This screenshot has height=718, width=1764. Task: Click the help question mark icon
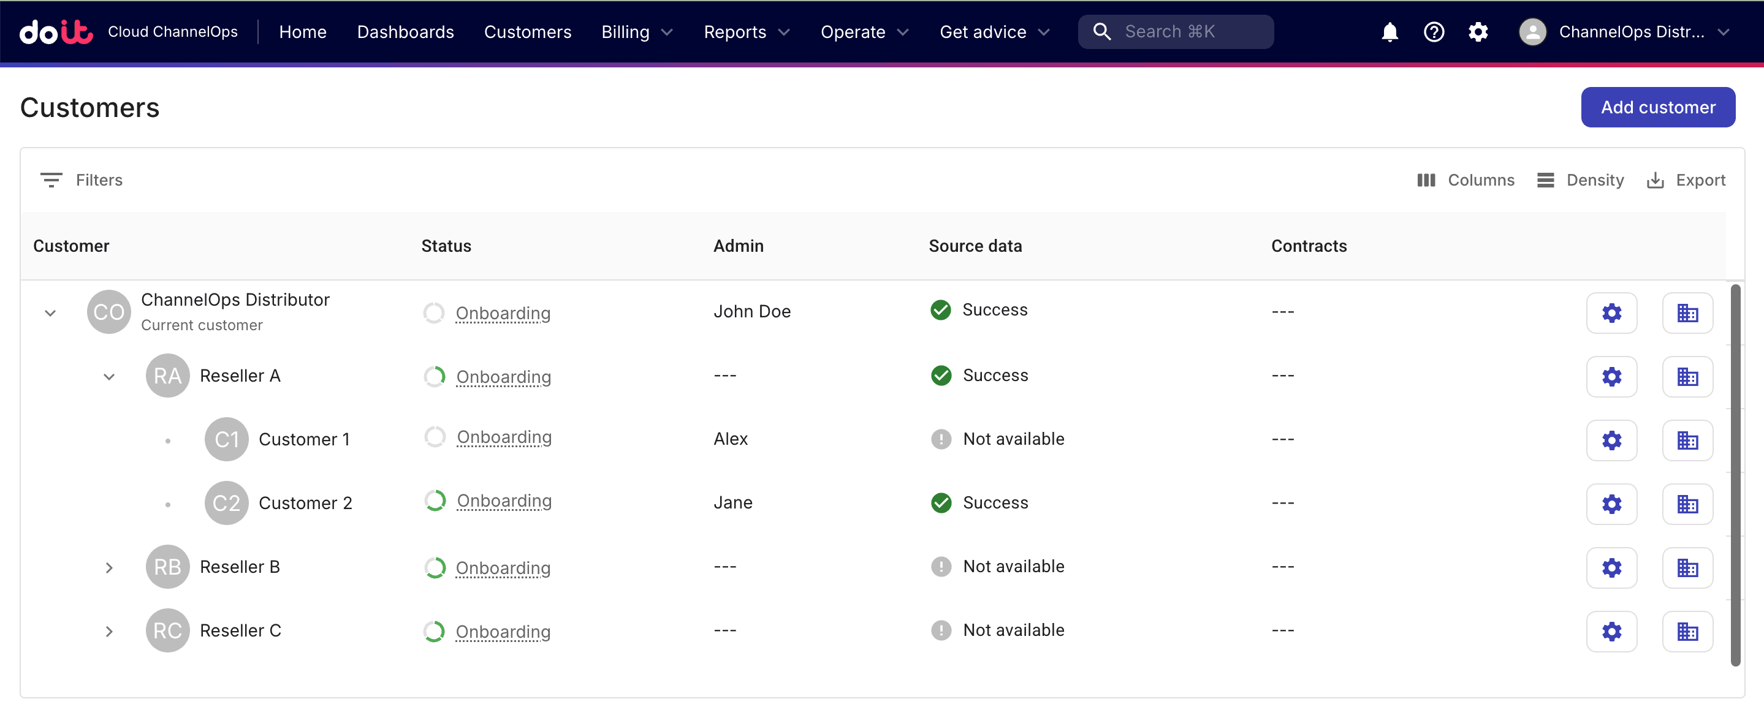pos(1434,31)
